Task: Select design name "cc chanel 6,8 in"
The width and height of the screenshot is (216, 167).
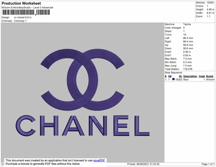Action: coord(23,17)
